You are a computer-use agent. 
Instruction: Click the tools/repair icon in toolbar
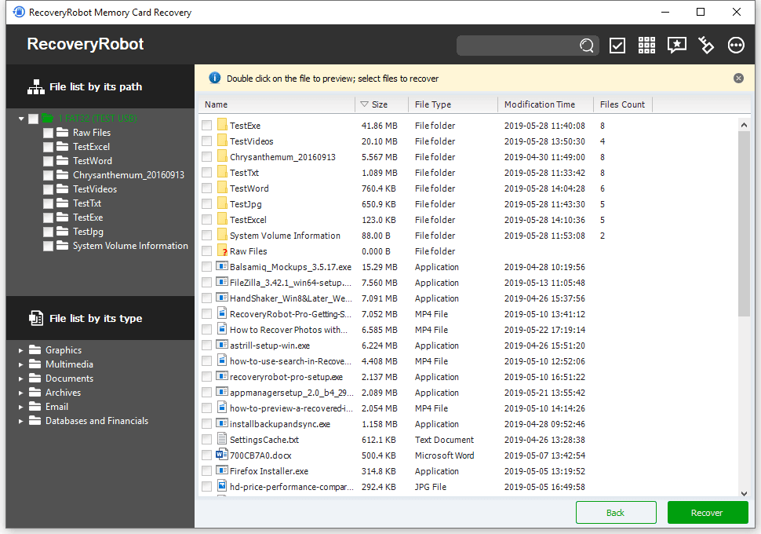[x=706, y=46]
